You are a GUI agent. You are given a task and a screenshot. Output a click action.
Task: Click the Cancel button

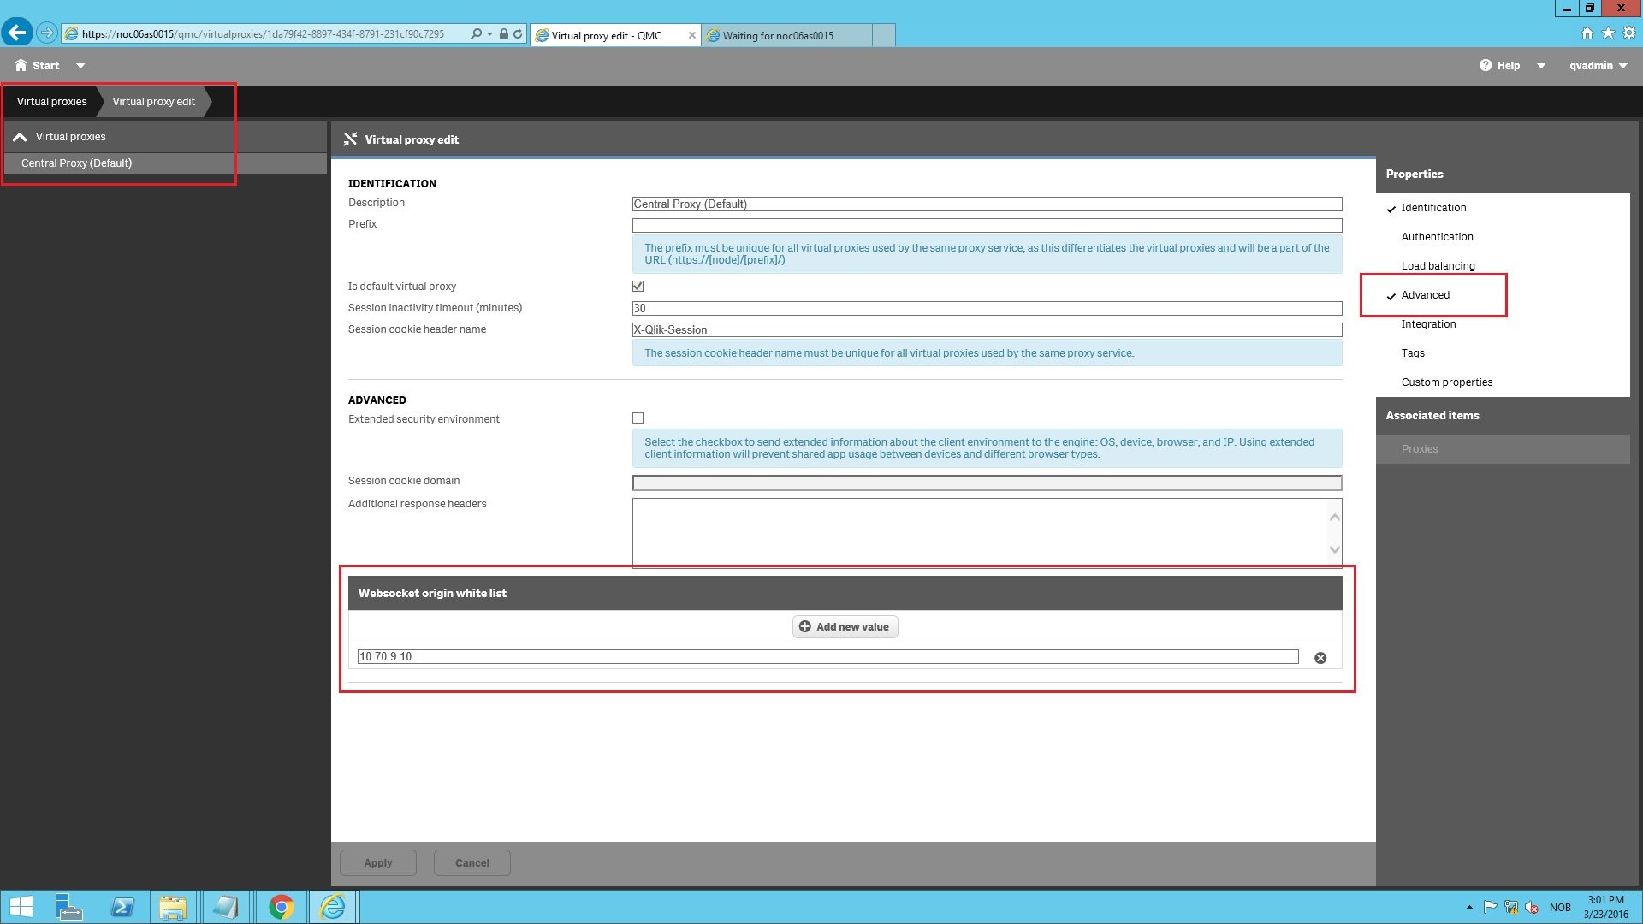coord(472,862)
